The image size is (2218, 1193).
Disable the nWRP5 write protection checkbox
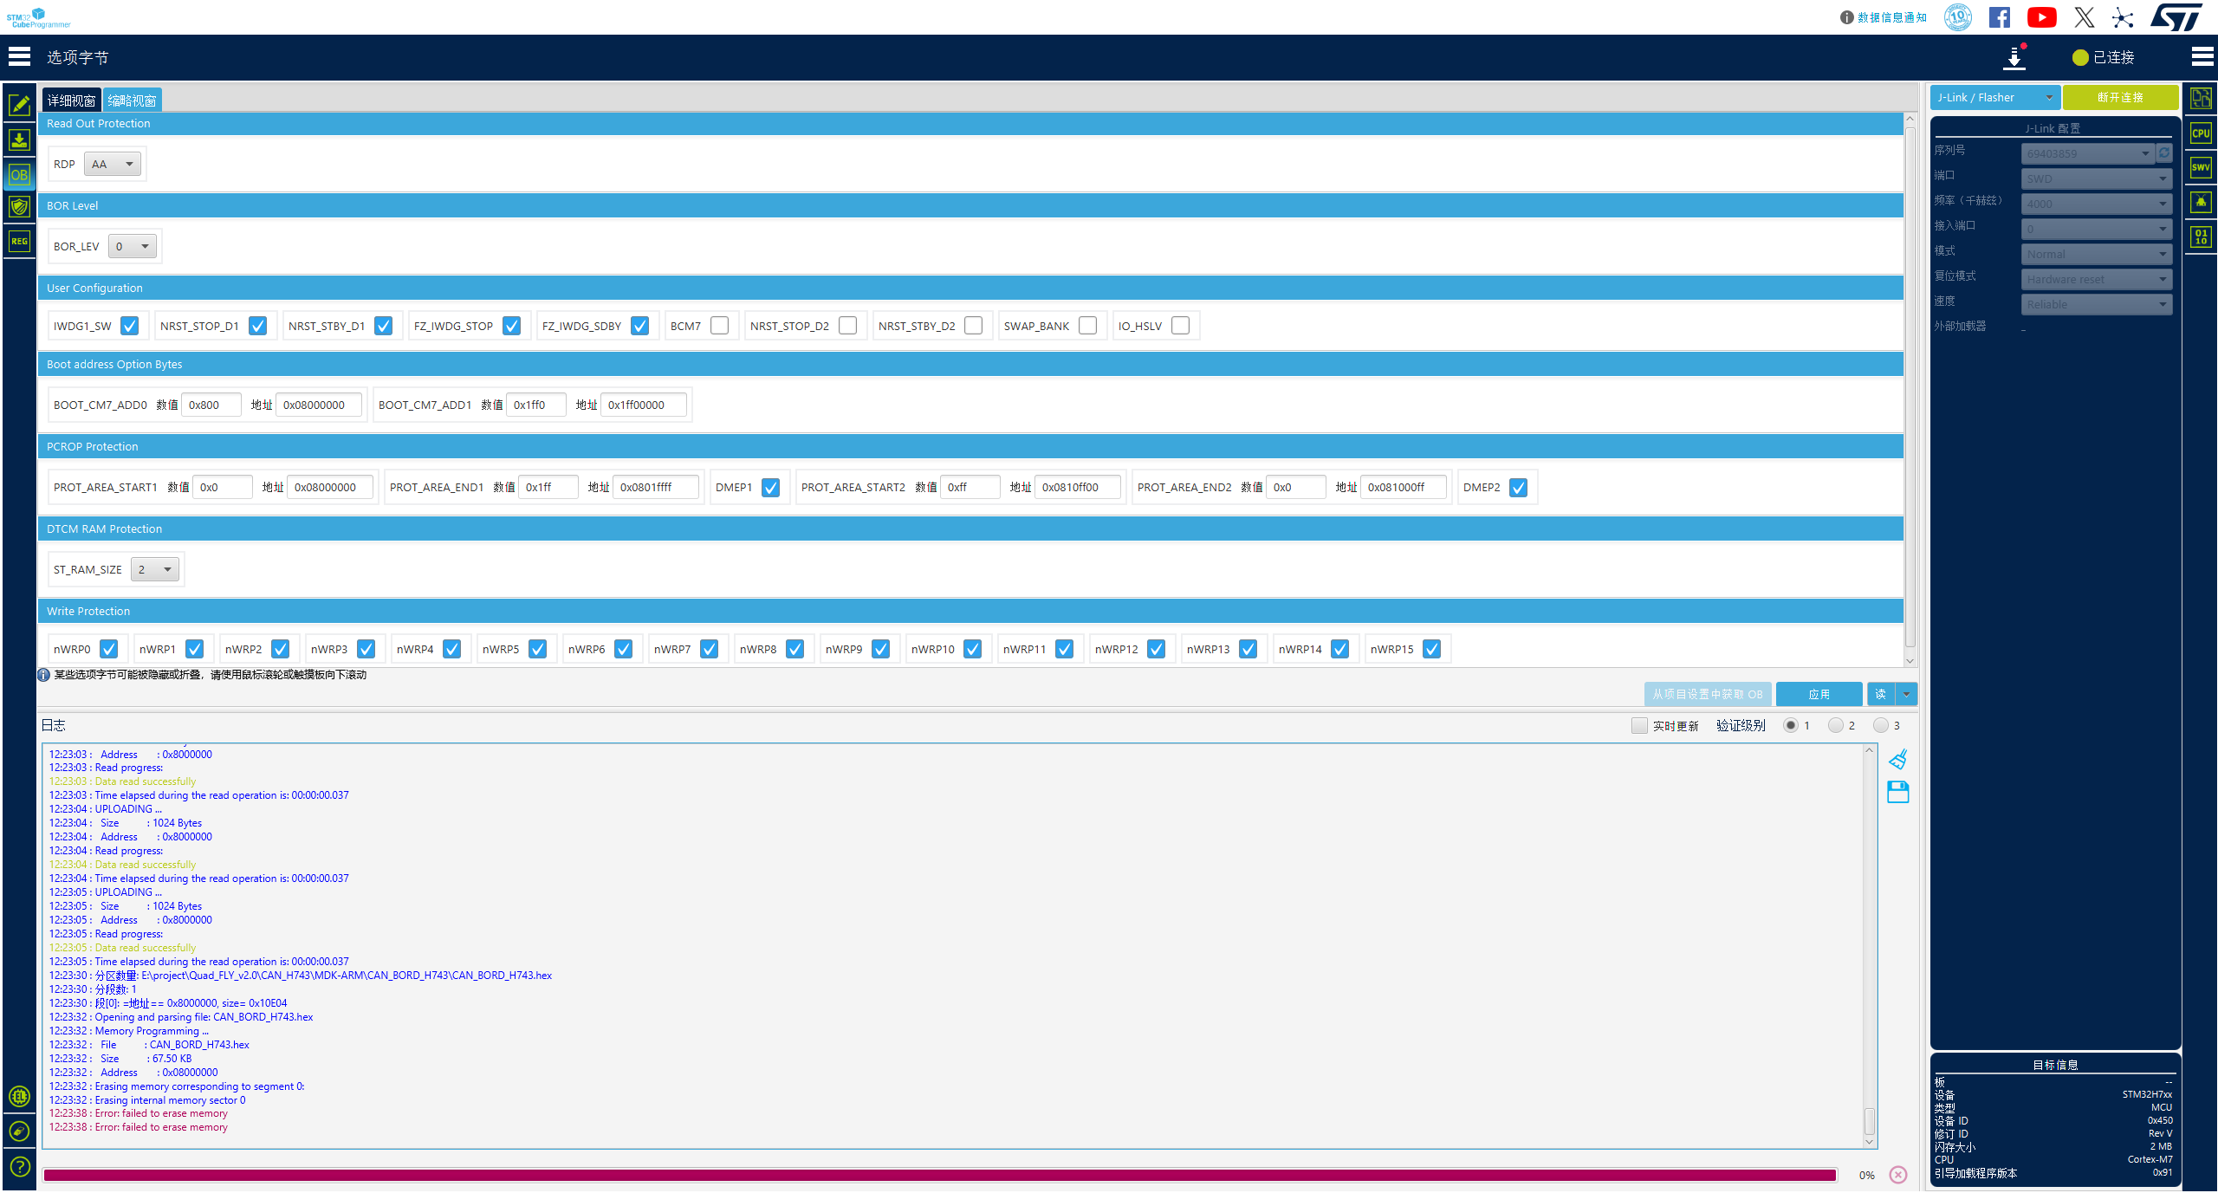pos(538,648)
